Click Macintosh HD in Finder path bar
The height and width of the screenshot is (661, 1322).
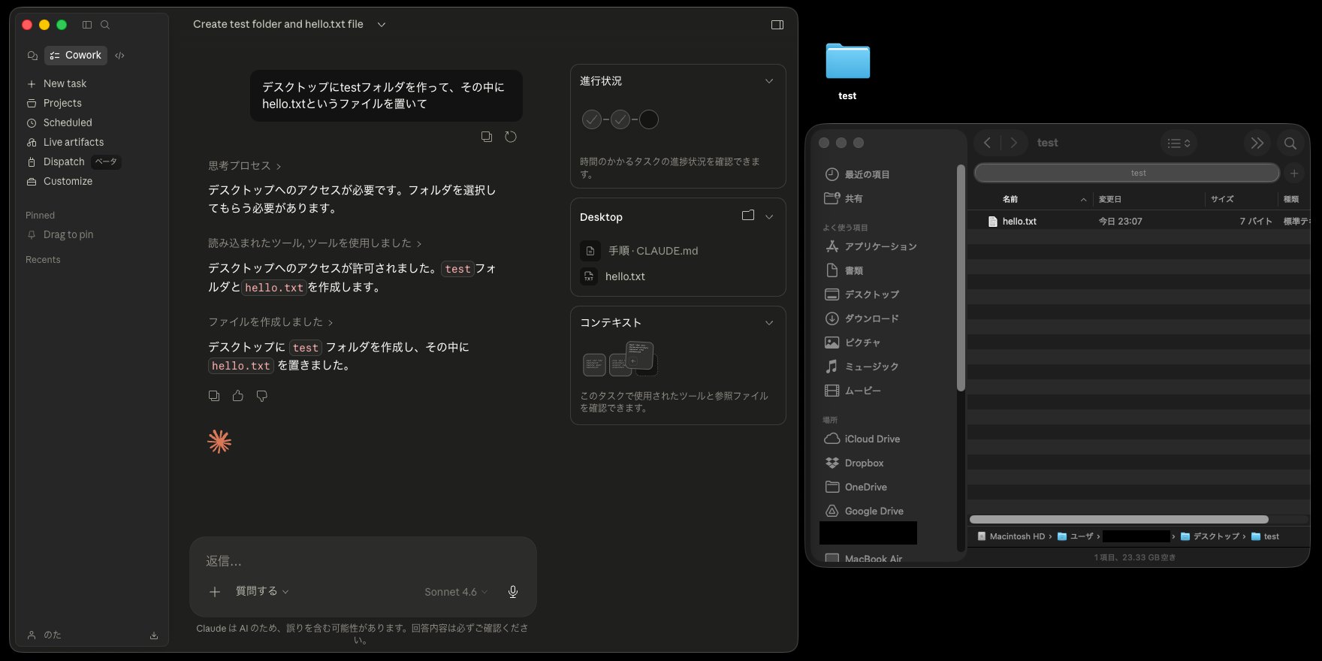tap(1011, 537)
